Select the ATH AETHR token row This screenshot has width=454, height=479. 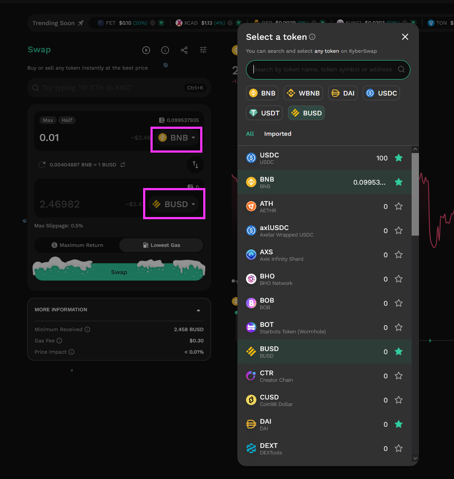(324, 207)
